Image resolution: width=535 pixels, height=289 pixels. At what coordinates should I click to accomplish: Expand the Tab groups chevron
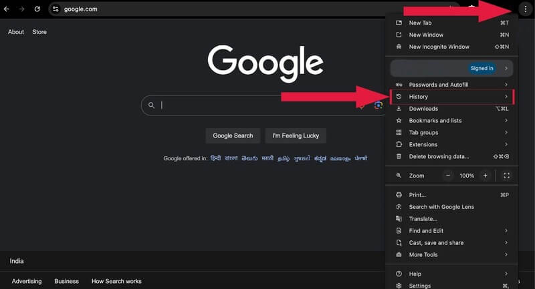coord(506,132)
